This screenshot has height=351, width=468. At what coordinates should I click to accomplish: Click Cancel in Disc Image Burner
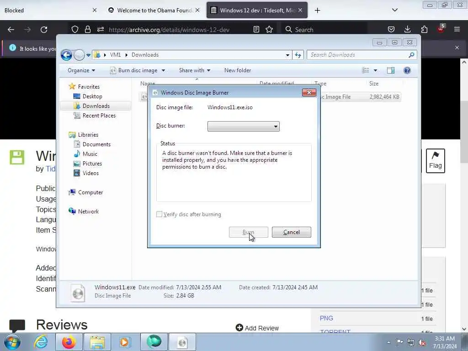291,232
